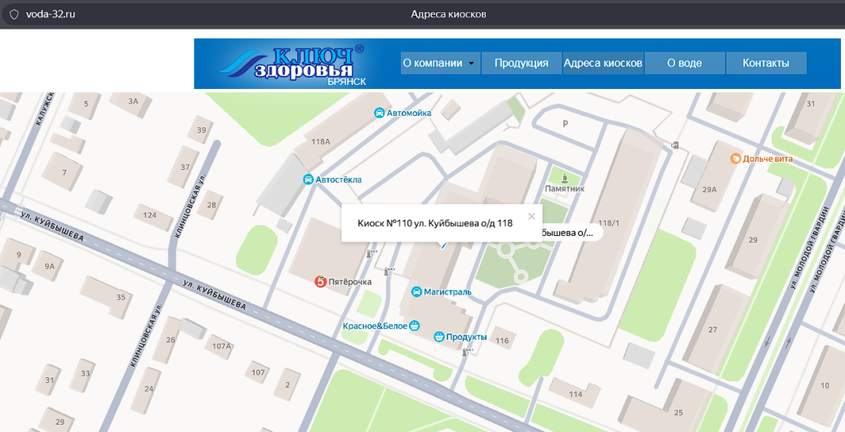Click building number 118А
This screenshot has height=432, width=845.
[x=321, y=142]
